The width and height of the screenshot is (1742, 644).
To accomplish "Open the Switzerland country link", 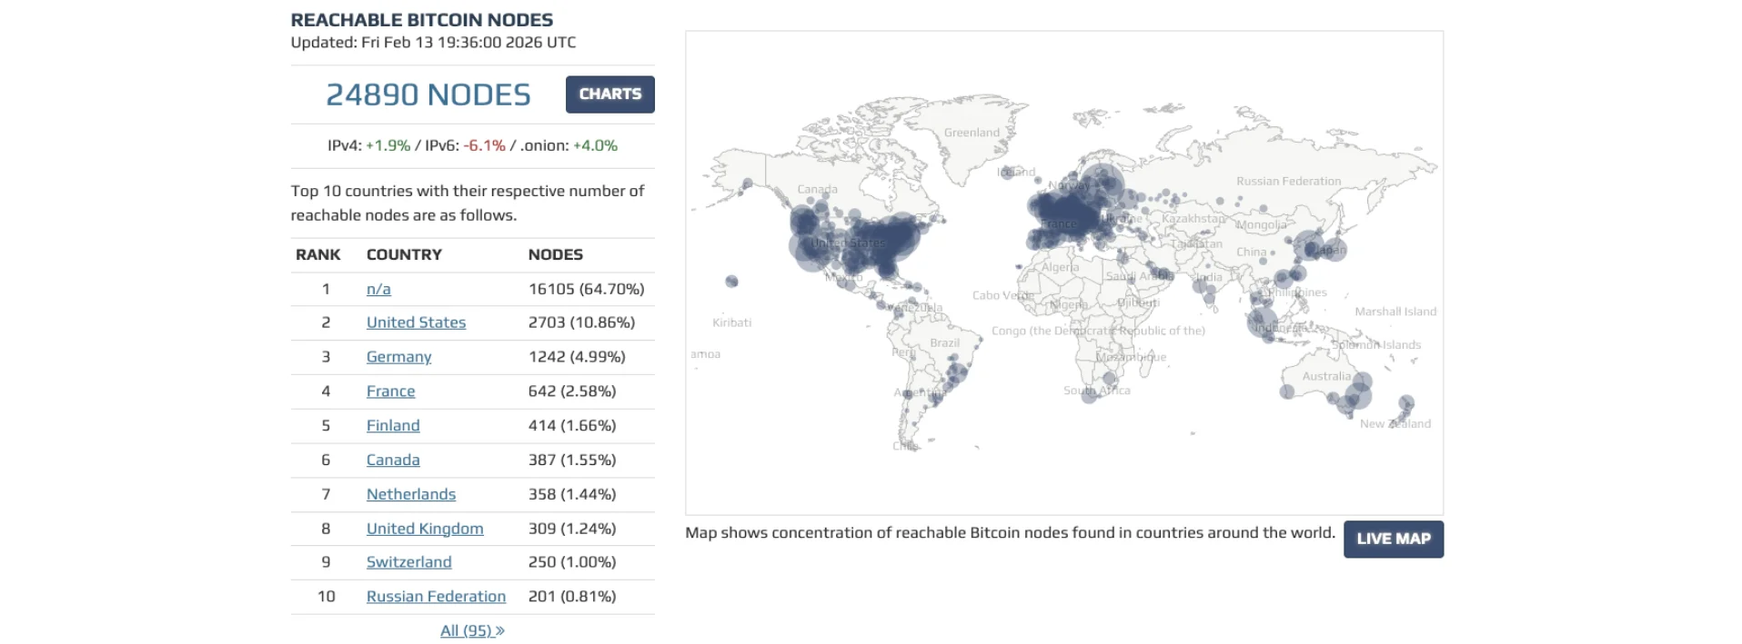I will click(408, 562).
